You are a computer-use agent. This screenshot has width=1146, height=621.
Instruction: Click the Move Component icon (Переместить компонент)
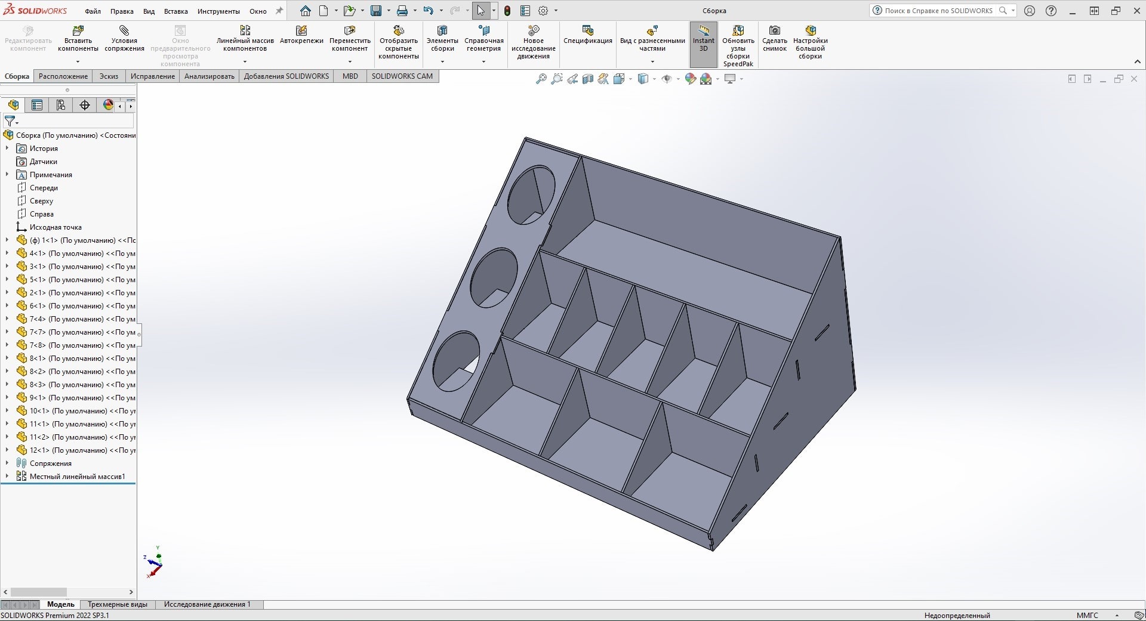[x=350, y=31]
